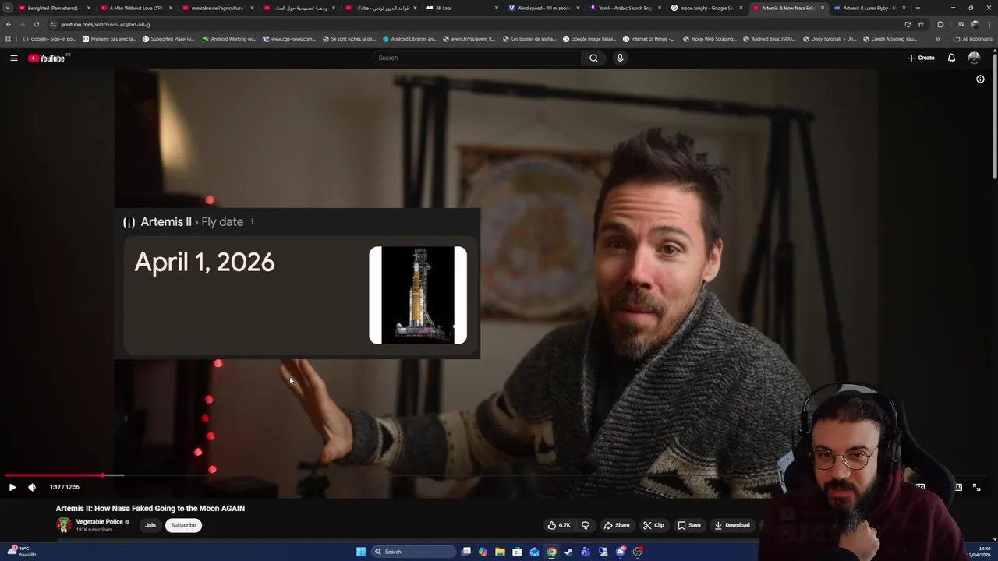Show video info card icon
Screen dimensions: 998x561
tap(980, 79)
